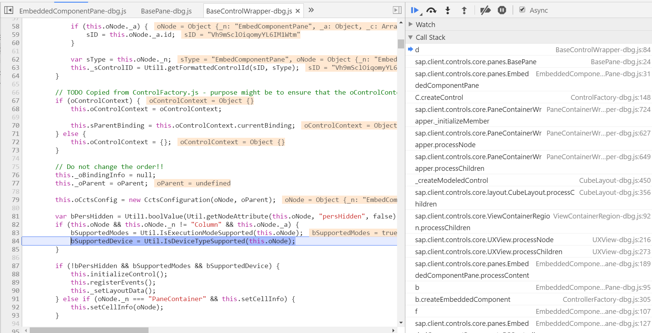The image size is (652, 333).
Task: Click scroll up arrow of code editor
Action: tap(401, 23)
